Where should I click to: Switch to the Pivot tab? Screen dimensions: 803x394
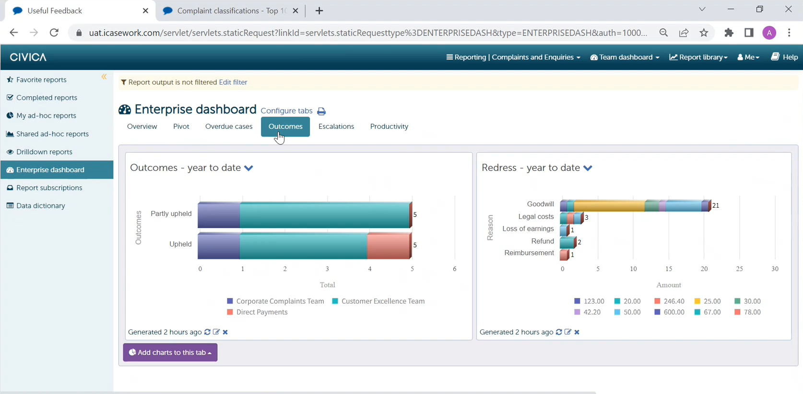pos(181,126)
